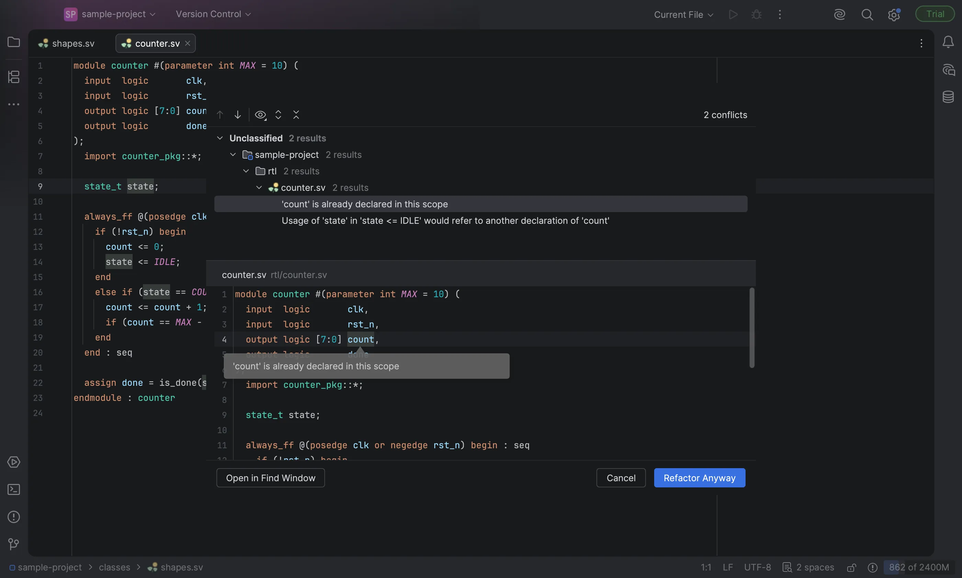Open the Version Control dropdown
962x578 pixels.
(x=213, y=14)
